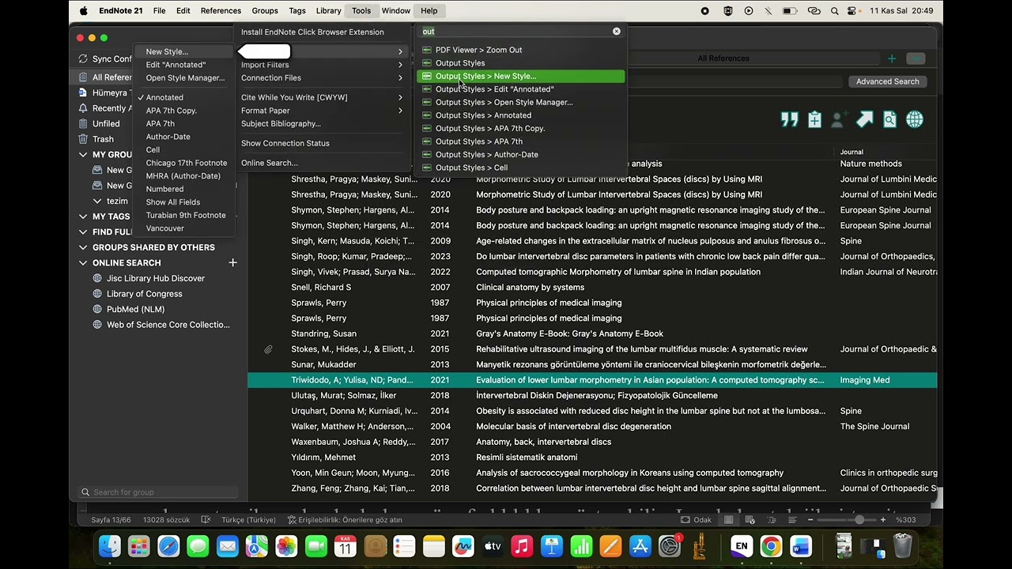Click the Word spelling check icon in the status bar
Screen dimensions: 1012x569
(206, 520)
